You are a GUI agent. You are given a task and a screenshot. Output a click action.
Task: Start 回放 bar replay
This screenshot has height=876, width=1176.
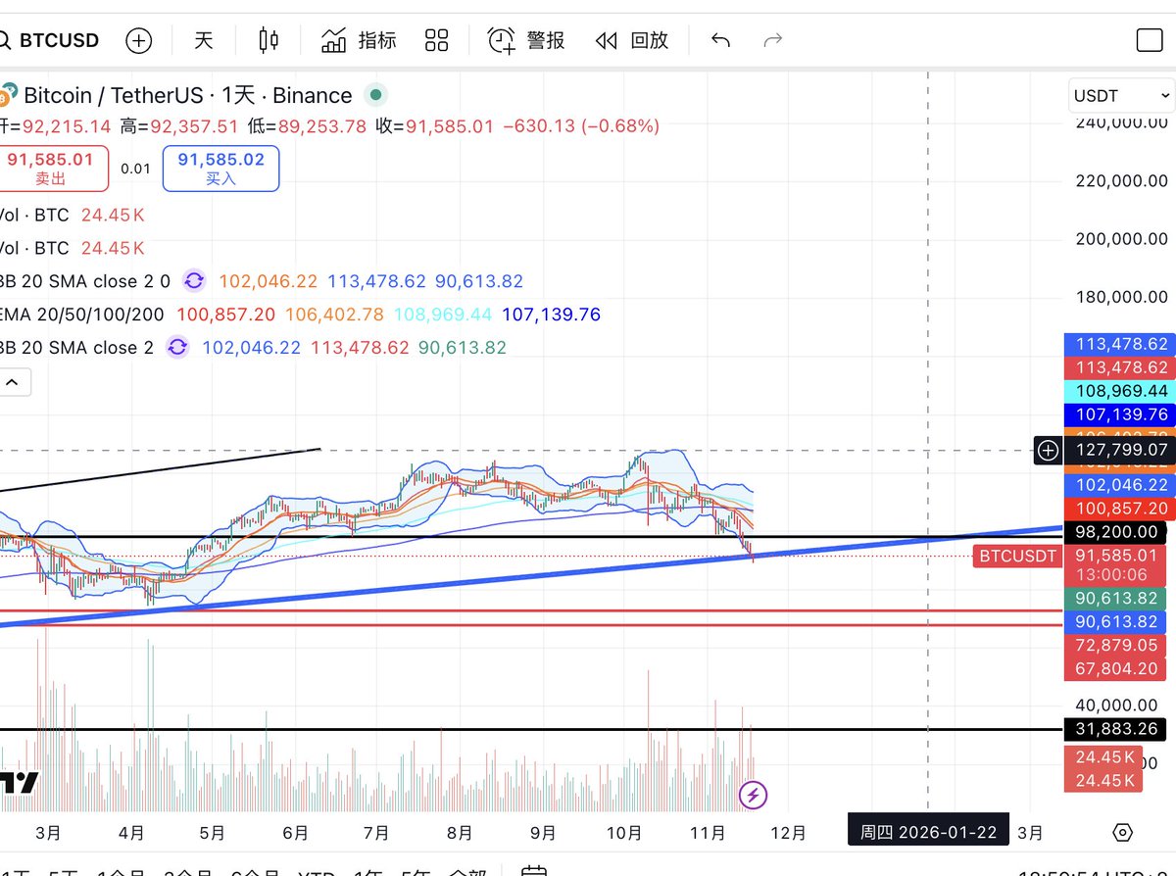click(632, 40)
